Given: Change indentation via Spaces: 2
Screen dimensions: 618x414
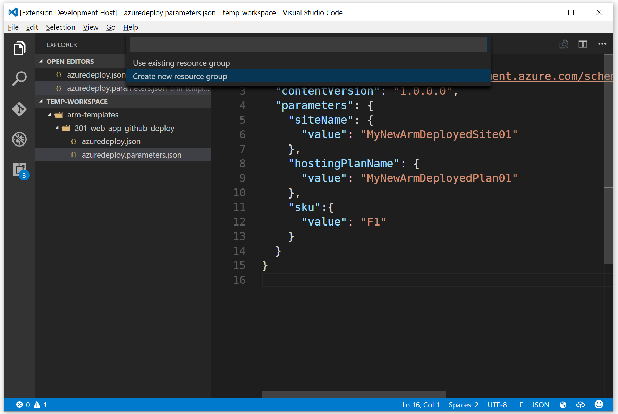Looking at the screenshot, I should pos(464,405).
